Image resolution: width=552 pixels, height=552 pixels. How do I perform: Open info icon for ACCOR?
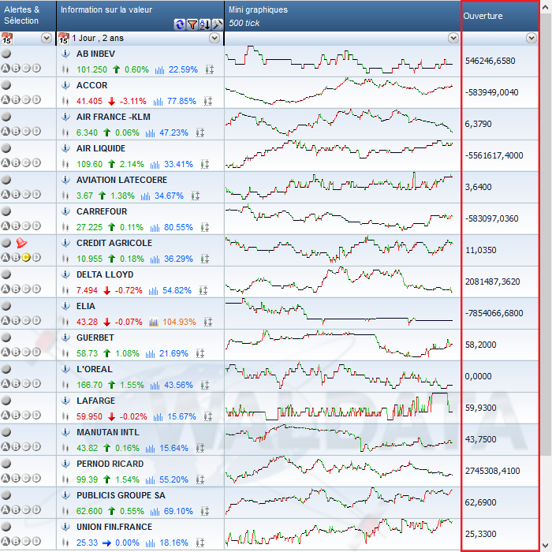click(65, 85)
